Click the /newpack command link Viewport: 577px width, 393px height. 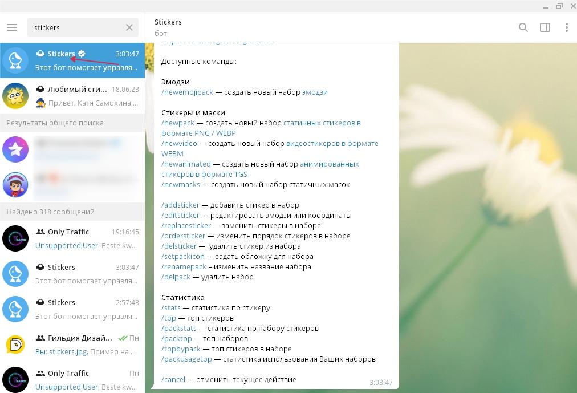(x=178, y=123)
